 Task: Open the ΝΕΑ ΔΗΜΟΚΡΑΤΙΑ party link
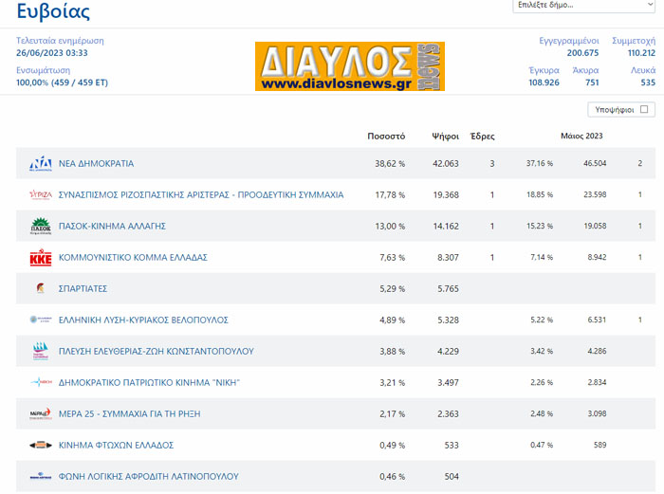(x=96, y=163)
